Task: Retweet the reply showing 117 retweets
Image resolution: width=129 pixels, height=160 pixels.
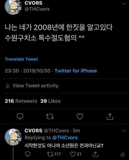Action: coord(54,154)
